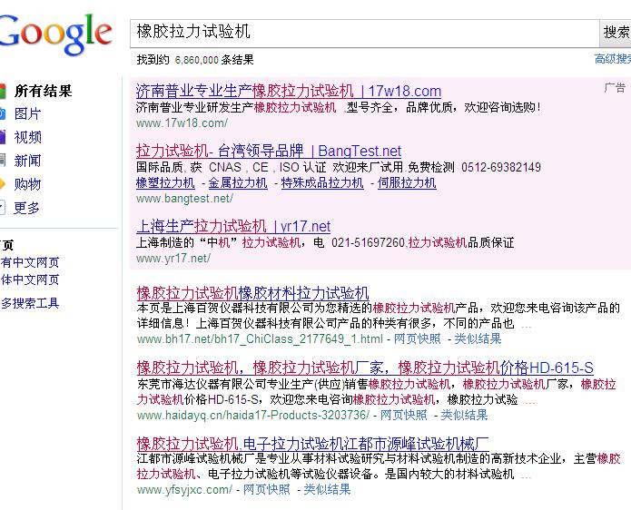Click the URL www.yr17.net/
Image resolution: width=631 pixels, height=510 pixels.
click(x=173, y=259)
